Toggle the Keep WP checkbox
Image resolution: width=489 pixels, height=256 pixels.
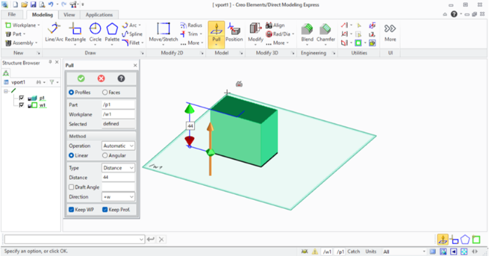pyautogui.click(x=71, y=210)
